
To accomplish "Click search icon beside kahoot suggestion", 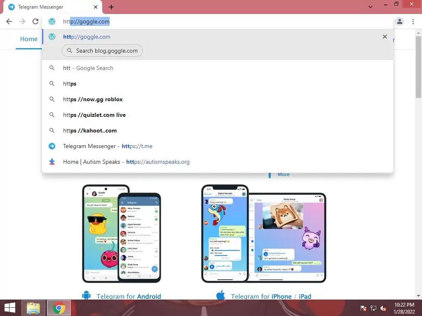I will pos(52,130).
